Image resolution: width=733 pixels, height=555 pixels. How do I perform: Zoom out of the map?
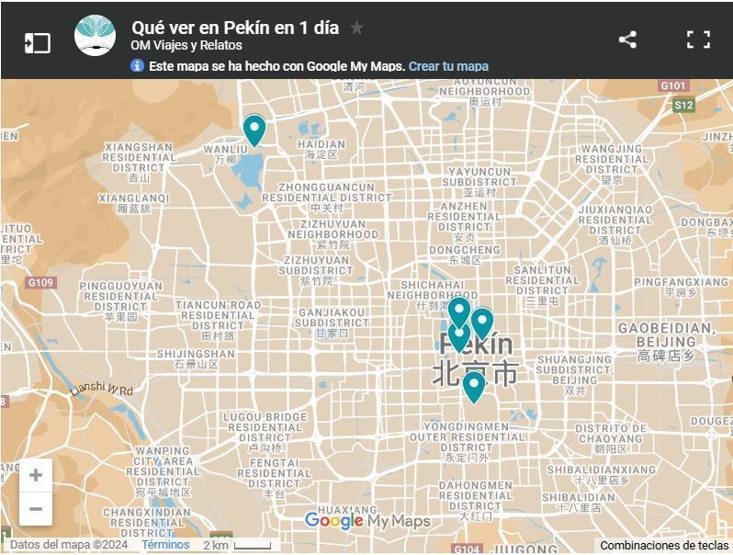point(36,509)
